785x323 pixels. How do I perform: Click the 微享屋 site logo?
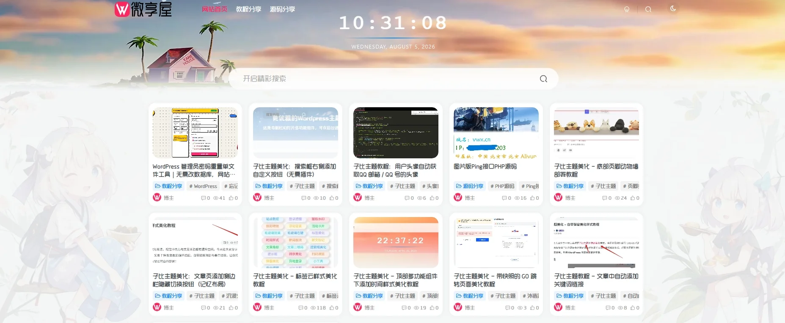[143, 9]
